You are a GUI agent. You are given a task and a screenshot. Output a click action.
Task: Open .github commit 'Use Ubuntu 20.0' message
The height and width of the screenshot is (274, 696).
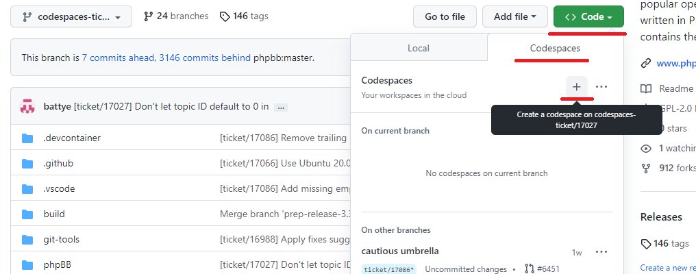284,164
